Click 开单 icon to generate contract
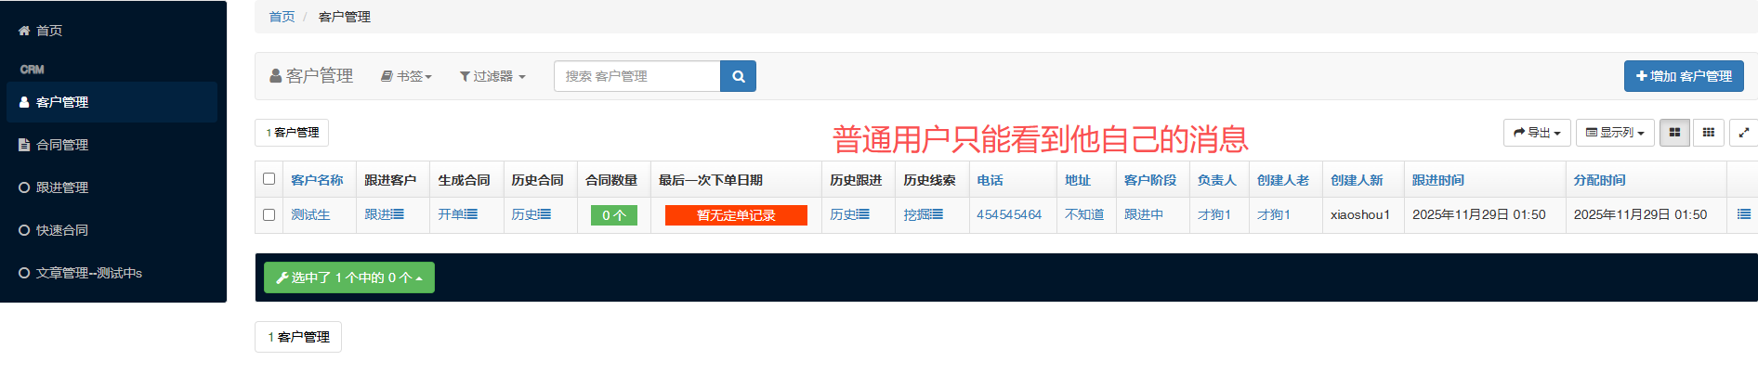This screenshot has height=387, width=1758. (x=457, y=214)
